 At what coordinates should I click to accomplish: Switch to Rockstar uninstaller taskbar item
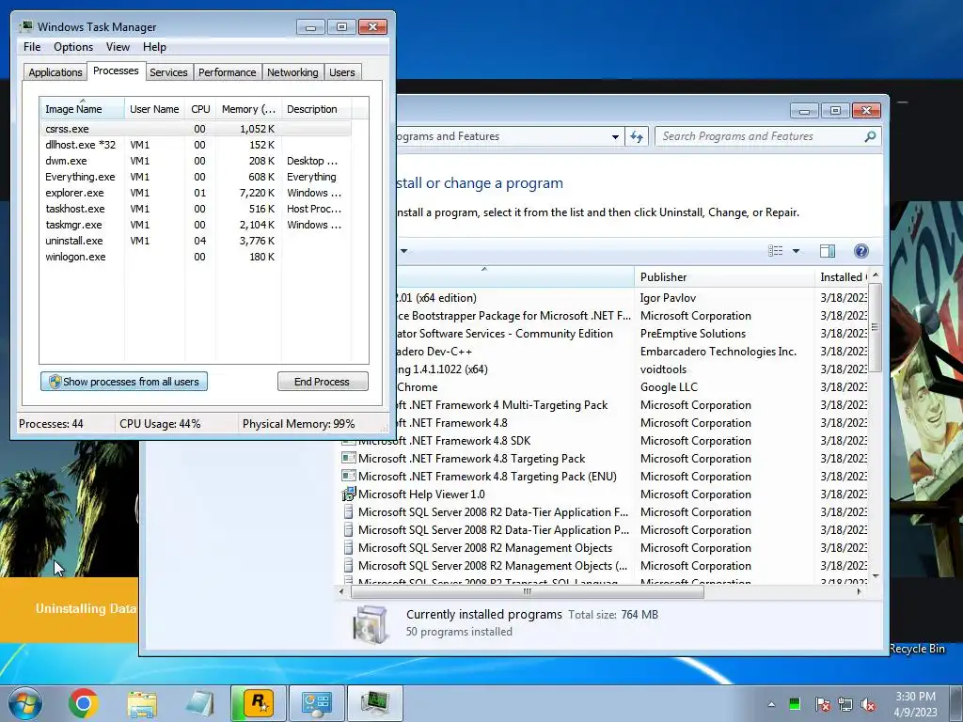coord(259,703)
